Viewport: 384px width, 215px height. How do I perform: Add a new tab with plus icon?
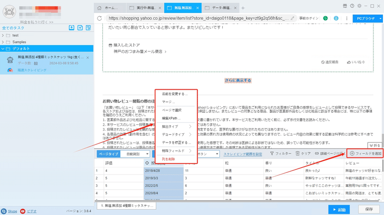click(243, 8)
